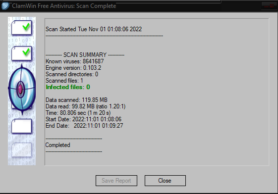Image resolution: width=278 pixels, height=194 pixels.
Task: Click the 'SCAN SUMMARY' heading text
Action: [x=85, y=55]
